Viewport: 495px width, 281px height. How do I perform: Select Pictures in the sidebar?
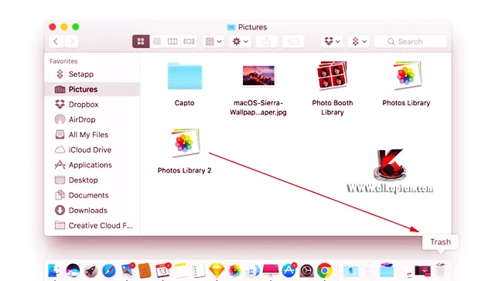(x=92, y=89)
